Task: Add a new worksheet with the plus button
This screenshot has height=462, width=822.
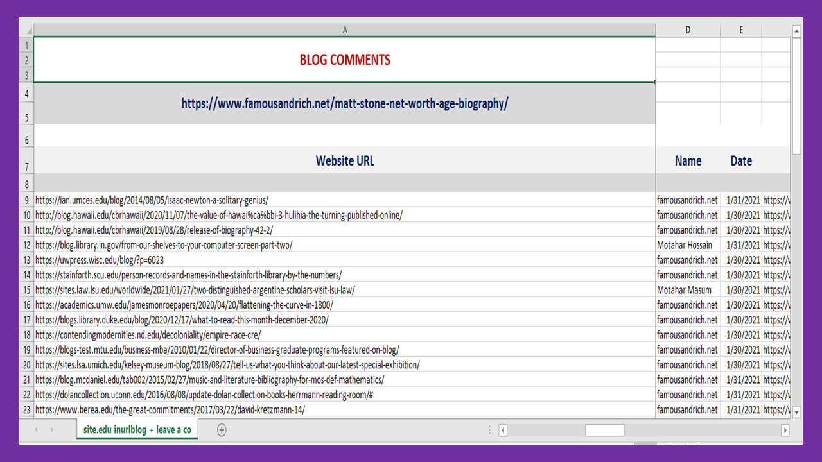Action: coord(221,430)
